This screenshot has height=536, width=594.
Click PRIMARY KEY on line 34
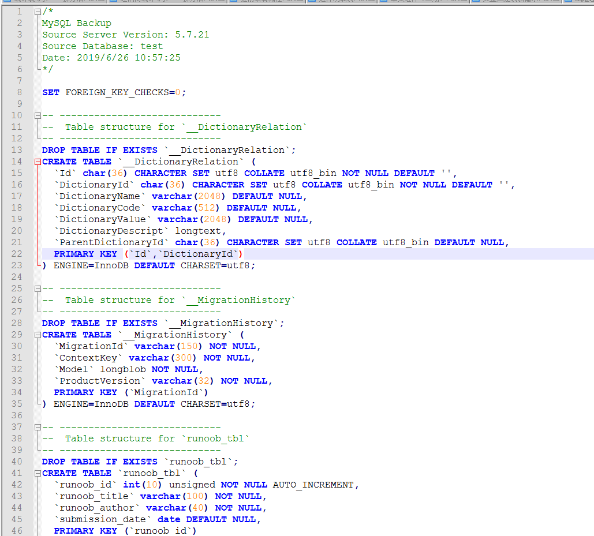click(x=85, y=392)
